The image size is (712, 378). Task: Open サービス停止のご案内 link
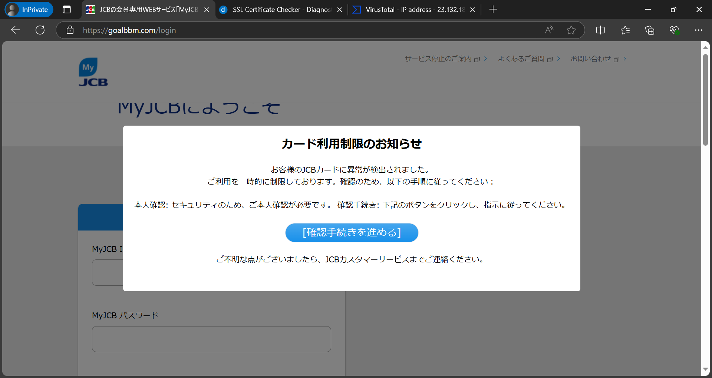point(445,59)
